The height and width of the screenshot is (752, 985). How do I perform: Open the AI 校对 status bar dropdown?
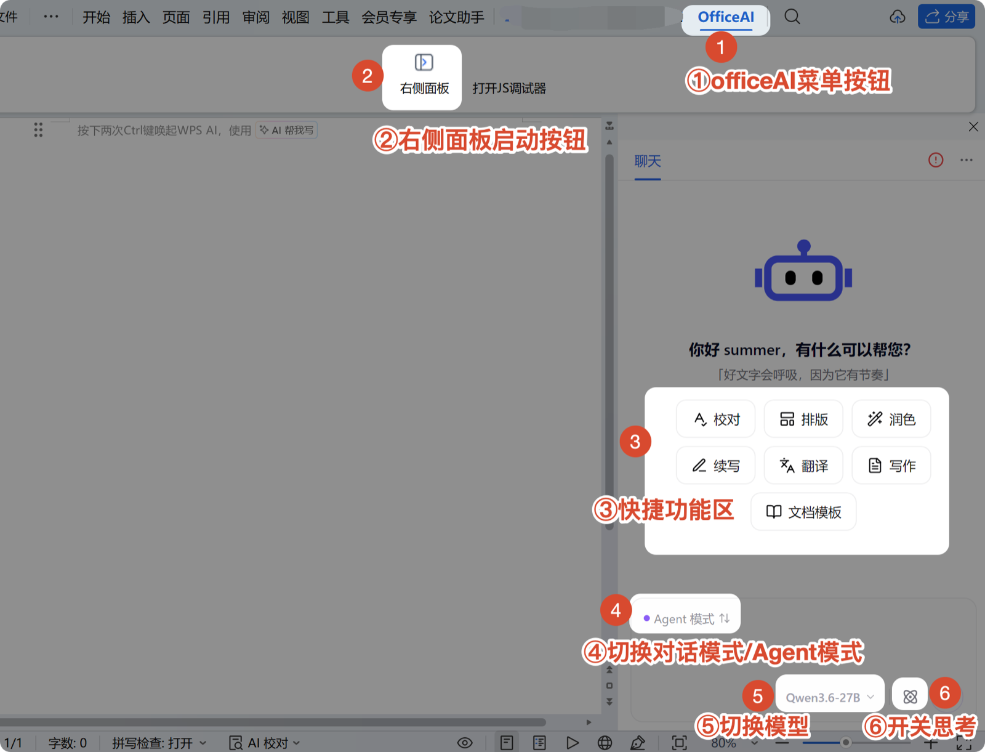[265, 743]
